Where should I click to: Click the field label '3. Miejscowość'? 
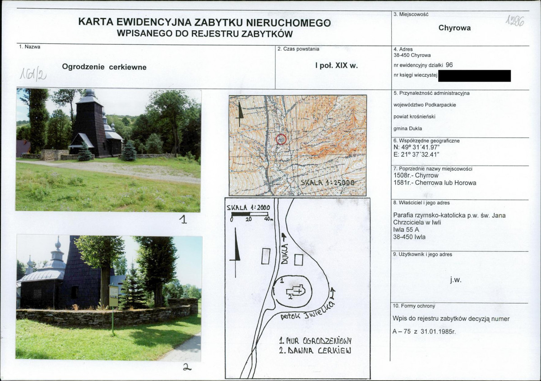pos(411,14)
